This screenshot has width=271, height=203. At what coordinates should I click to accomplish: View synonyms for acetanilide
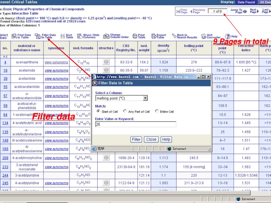pyautogui.click(x=57, y=79)
